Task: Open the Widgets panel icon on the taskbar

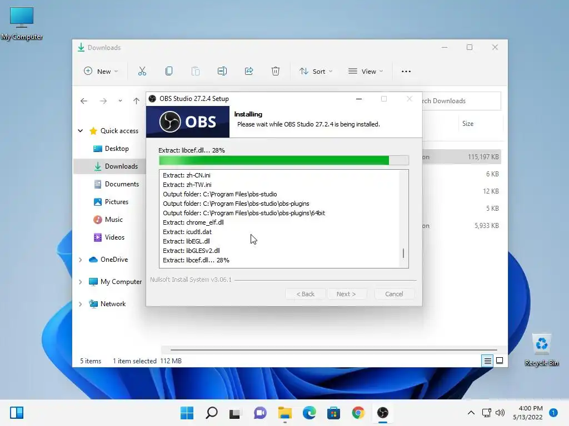Action: [x=17, y=413]
